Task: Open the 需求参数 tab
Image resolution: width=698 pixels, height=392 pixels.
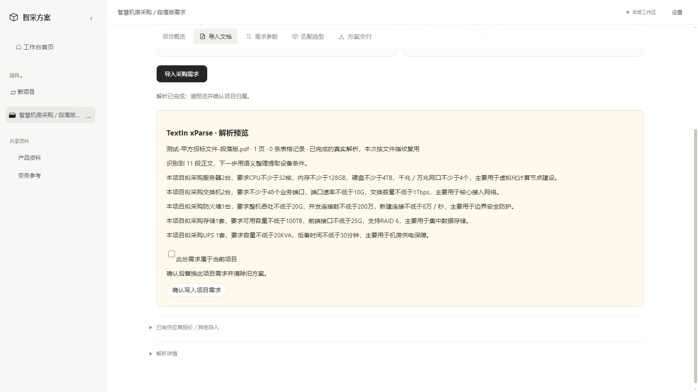Action: tap(262, 37)
